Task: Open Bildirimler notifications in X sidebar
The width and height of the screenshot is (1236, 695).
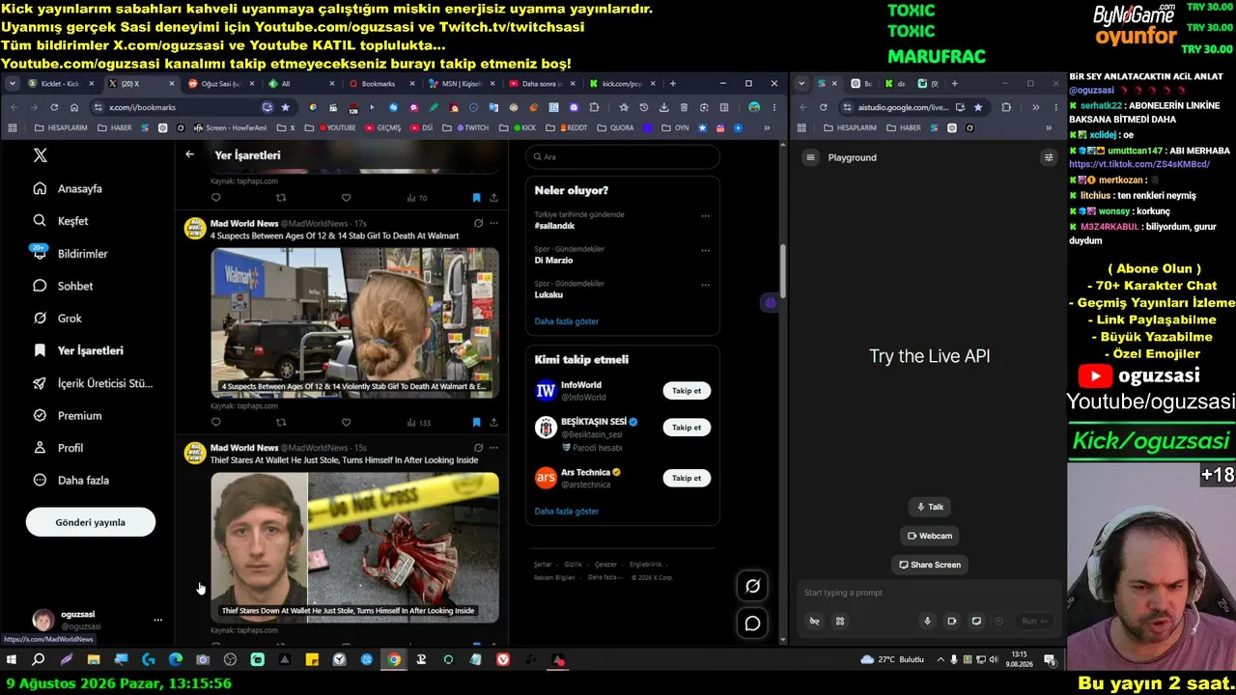Action: (70, 254)
